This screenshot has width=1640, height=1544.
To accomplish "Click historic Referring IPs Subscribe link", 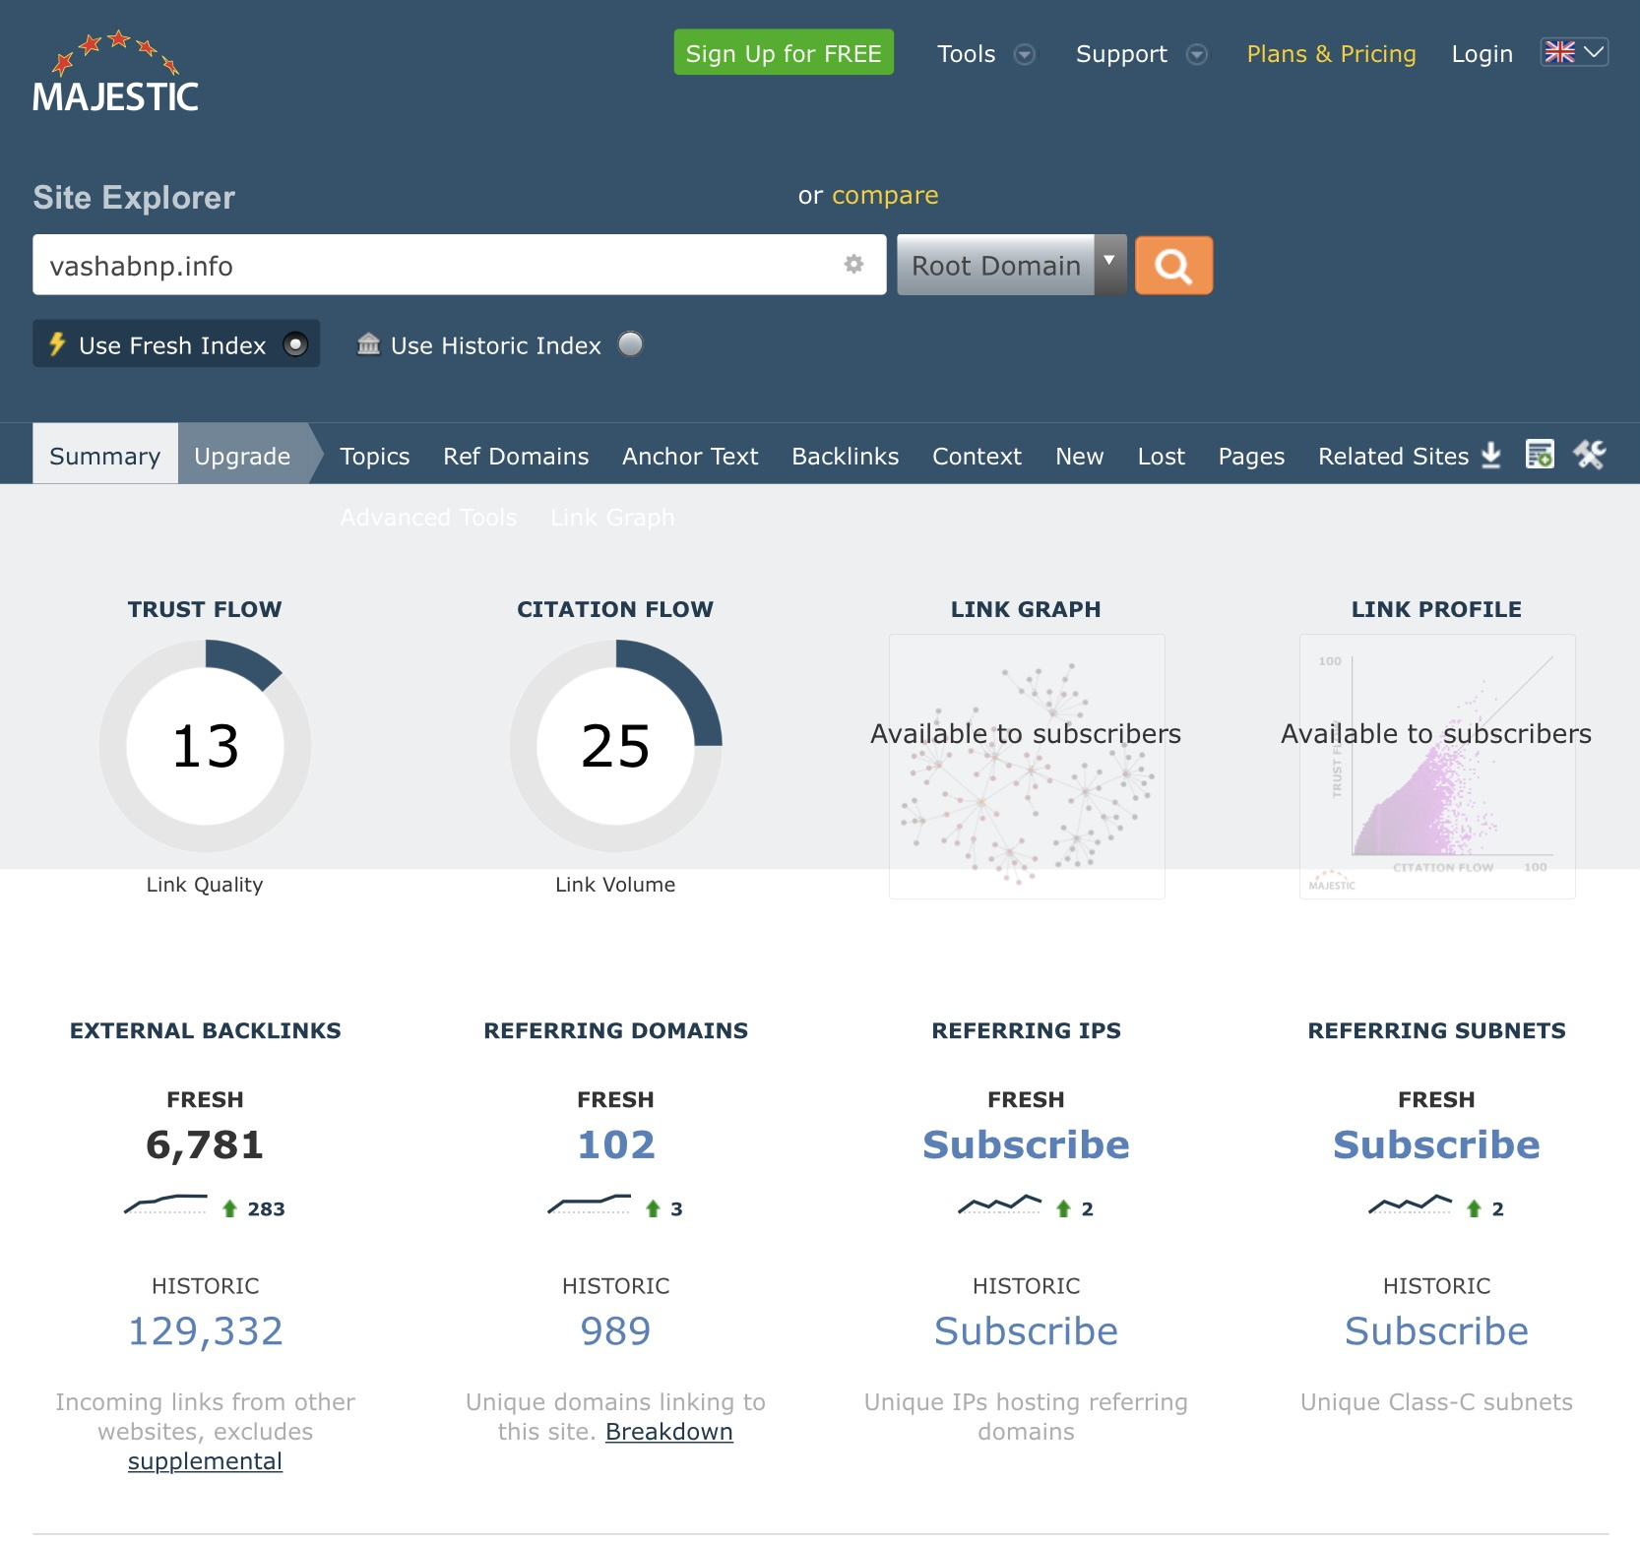I will [1026, 1331].
